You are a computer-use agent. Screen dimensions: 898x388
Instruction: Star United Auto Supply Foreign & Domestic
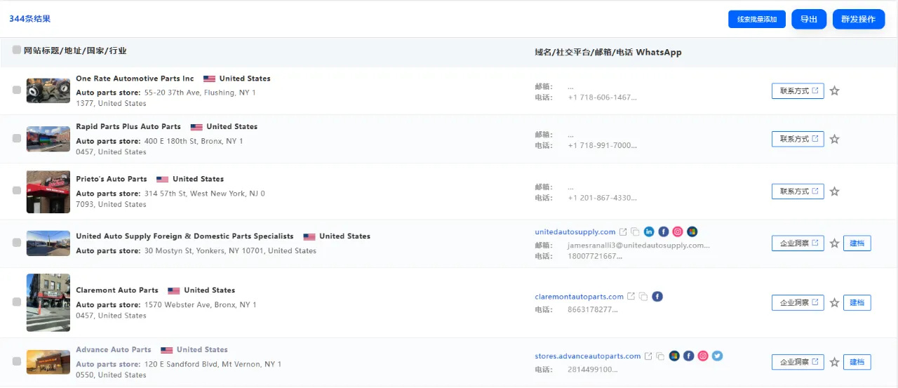pyautogui.click(x=834, y=243)
